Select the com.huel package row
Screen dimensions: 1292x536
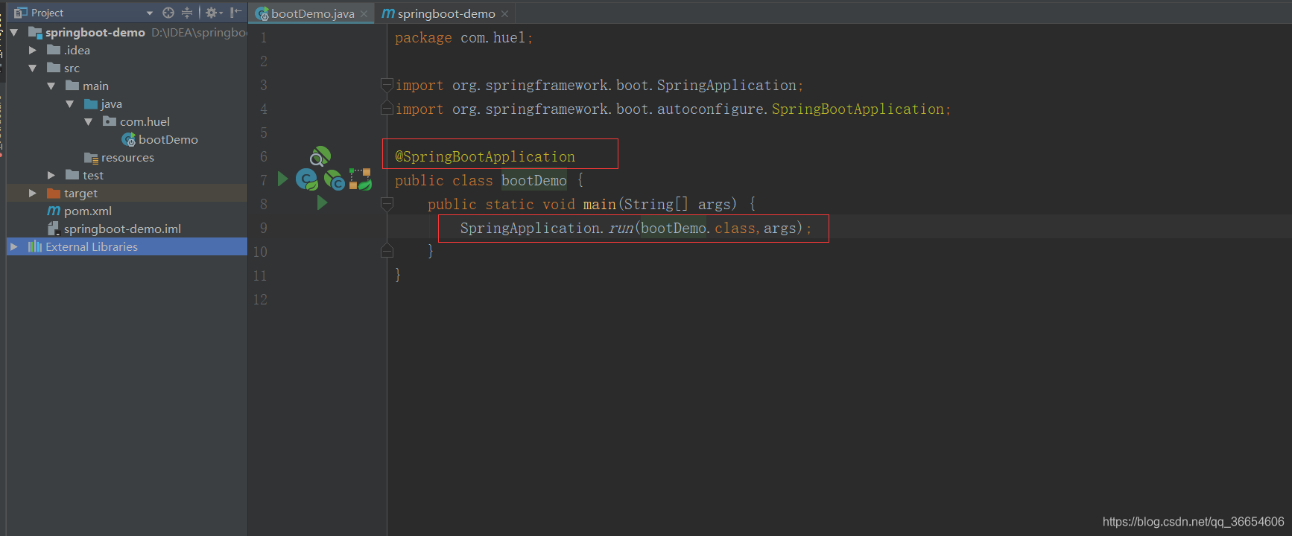tap(127, 121)
